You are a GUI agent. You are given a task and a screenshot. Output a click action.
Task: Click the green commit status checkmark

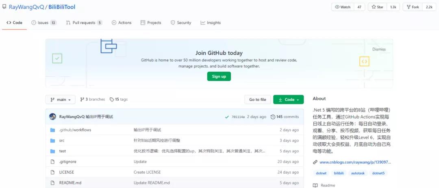pyautogui.click(x=227, y=117)
